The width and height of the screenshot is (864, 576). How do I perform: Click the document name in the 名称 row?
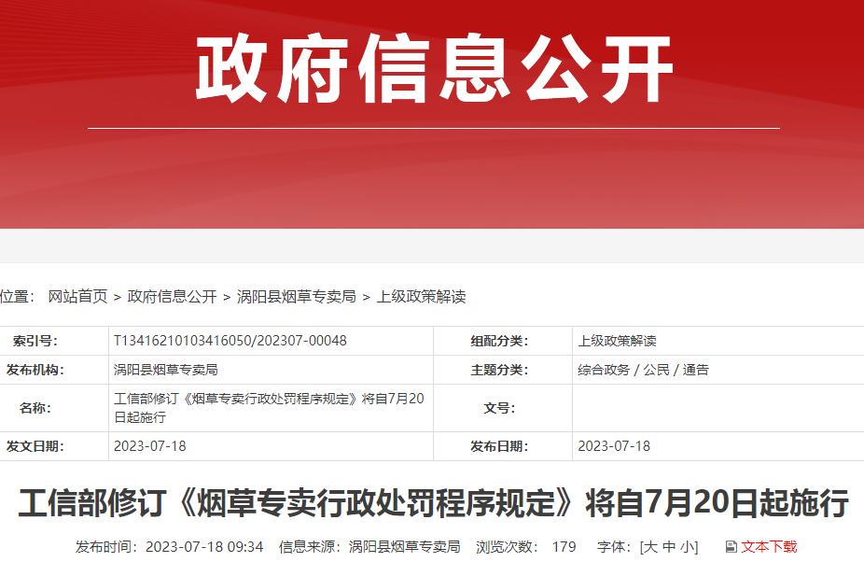(x=269, y=408)
